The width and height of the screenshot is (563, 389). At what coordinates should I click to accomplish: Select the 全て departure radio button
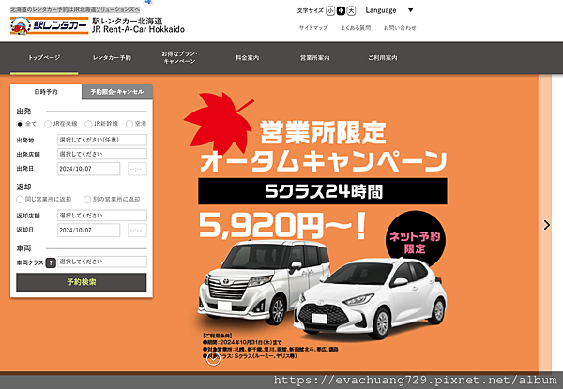pyautogui.click(x=20, y=124)
